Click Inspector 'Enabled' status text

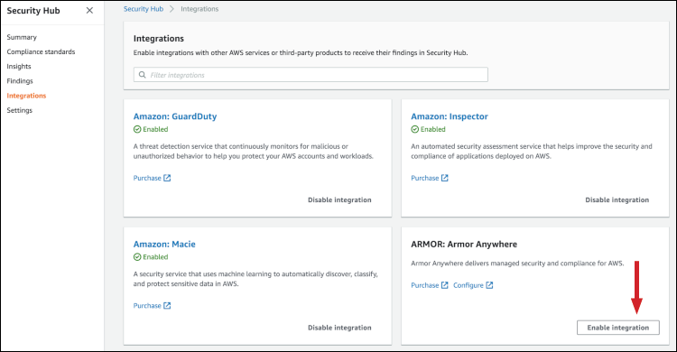click(x=433, y=130)
